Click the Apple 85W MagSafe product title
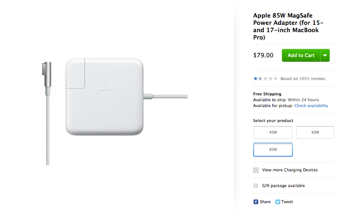Image resolution: width=348 pixels, height=213 pixels. click(286, 26)
